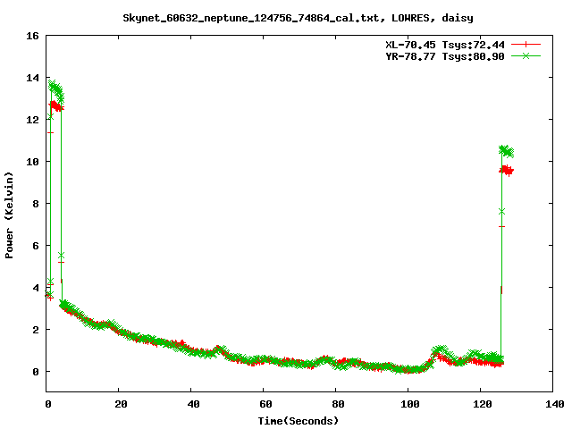Image resolution: width=572 pixels, height=429 pixels.
Task: Click the green data cluster near 10.5 Kelvin
Action: 507,151
